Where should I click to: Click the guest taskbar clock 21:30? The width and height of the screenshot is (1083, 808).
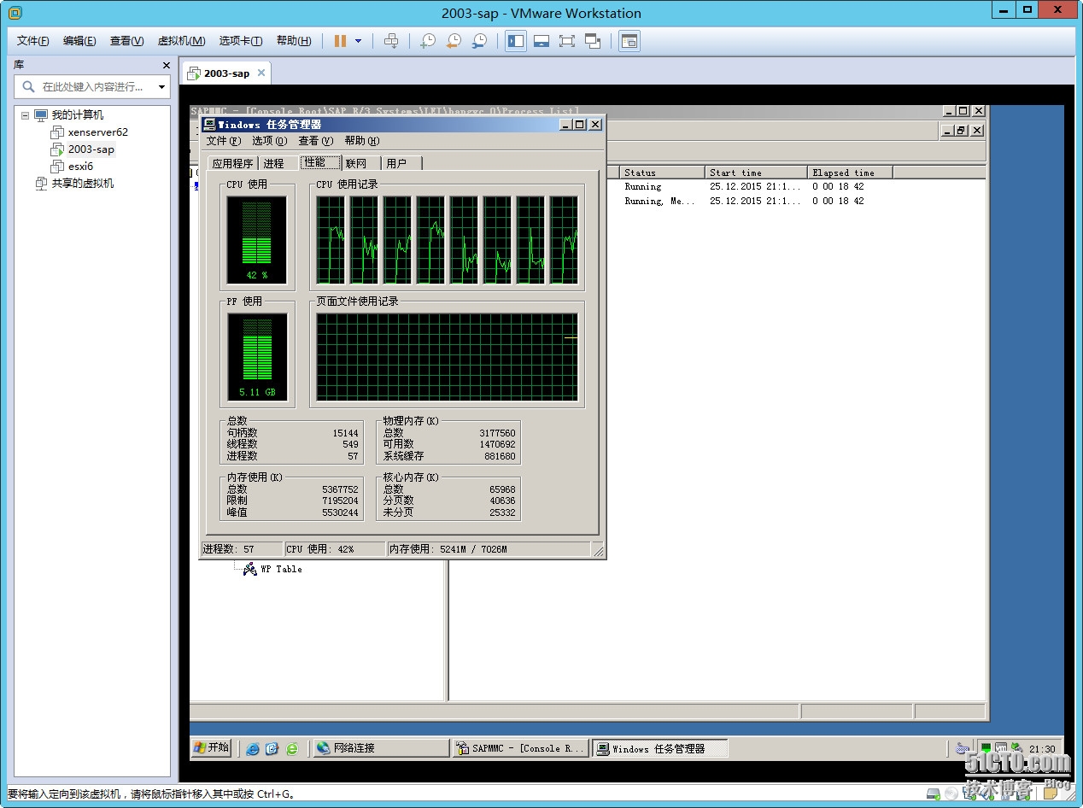pos(1042,748)
